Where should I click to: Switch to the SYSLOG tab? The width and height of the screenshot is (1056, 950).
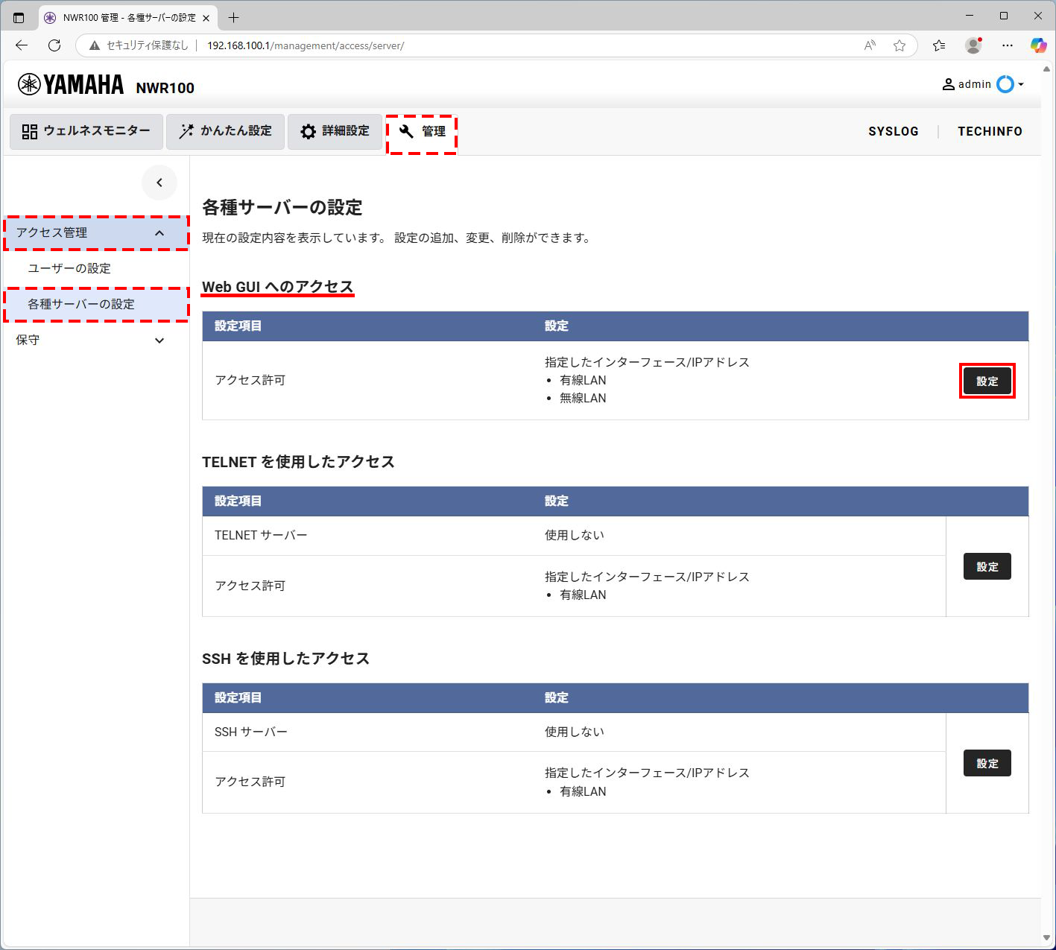click(x=893, y=131)
